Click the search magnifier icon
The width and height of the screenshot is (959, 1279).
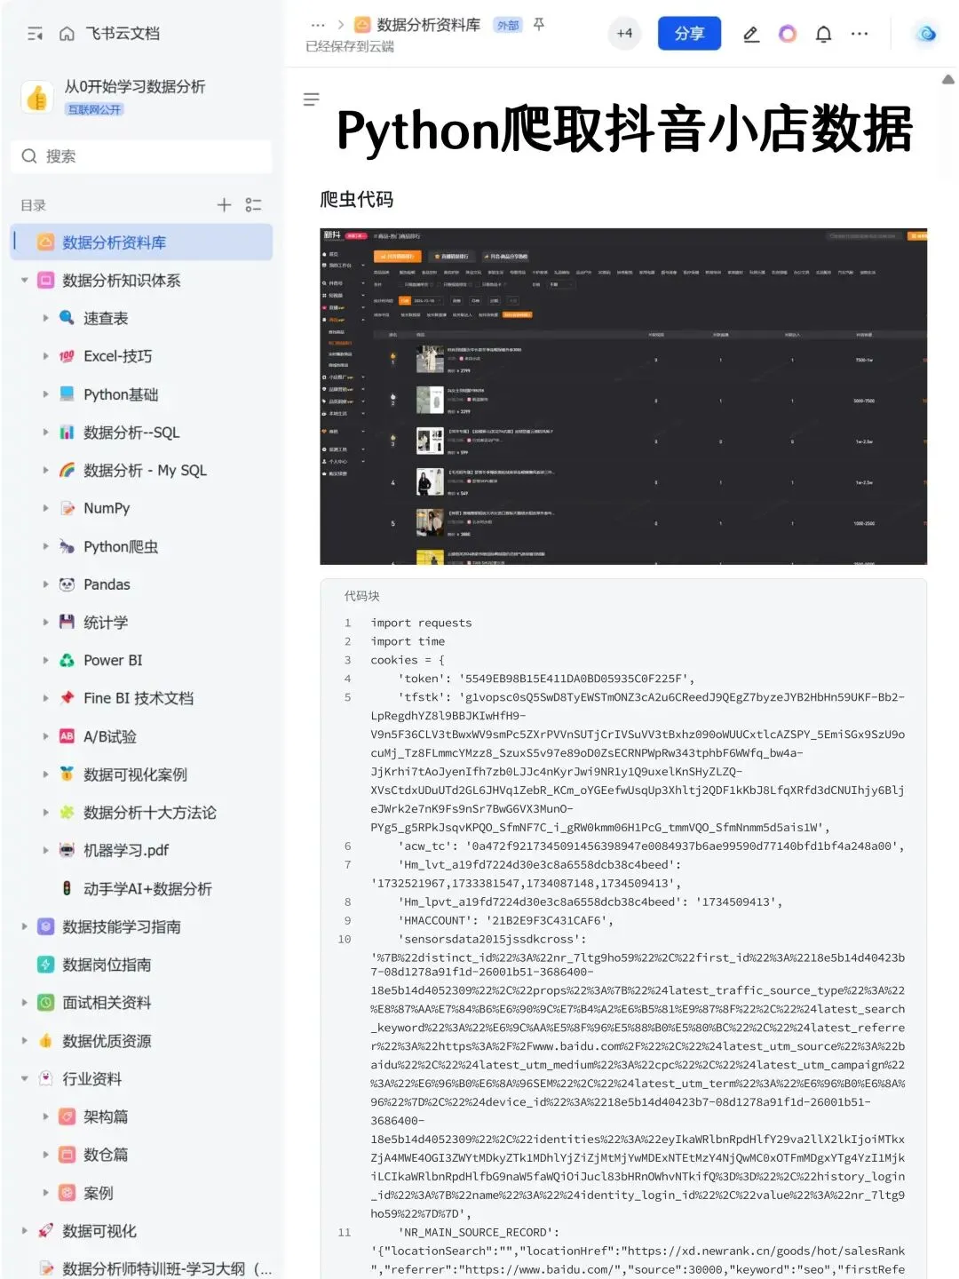[29, 156]
